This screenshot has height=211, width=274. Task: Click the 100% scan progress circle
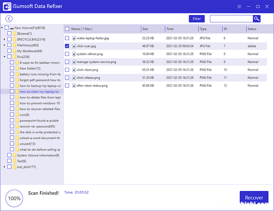pyautogui.click(x=14, y=198)
